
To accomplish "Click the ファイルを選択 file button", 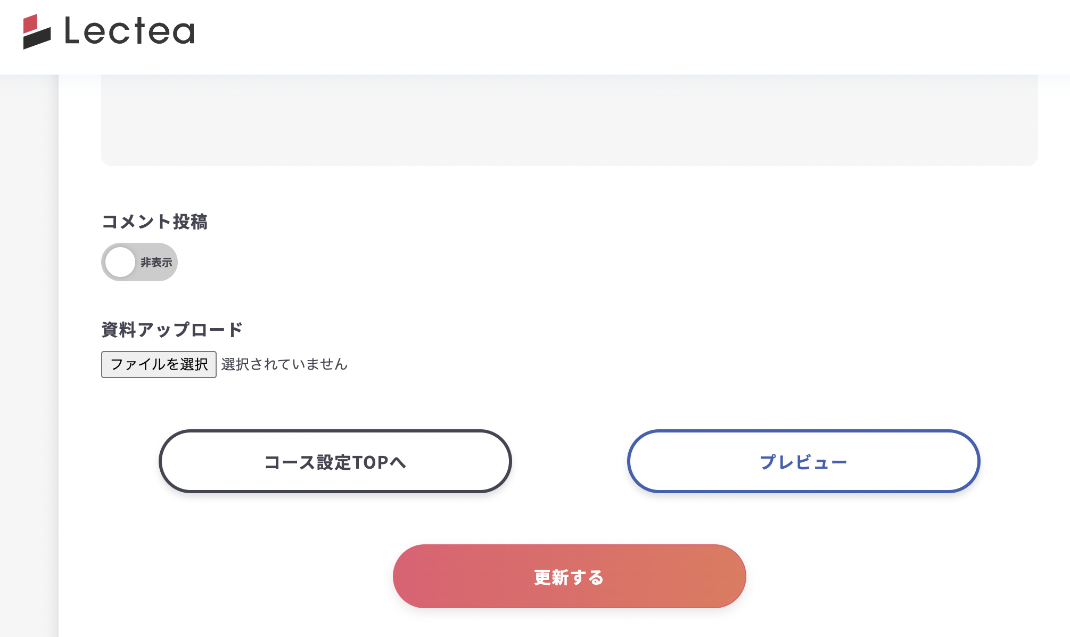I will pos(159,364).
